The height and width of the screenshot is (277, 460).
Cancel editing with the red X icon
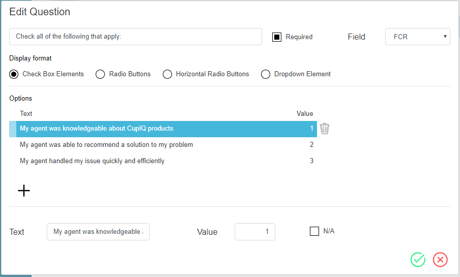tap(440, 259)
